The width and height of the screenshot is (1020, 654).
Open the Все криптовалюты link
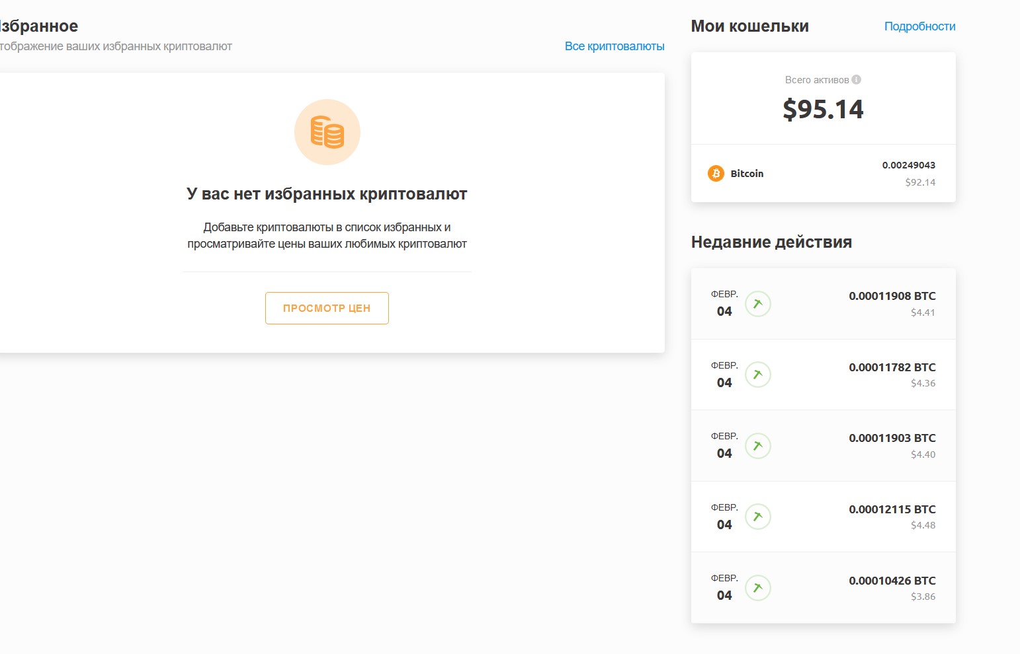click(x=614, y=46)
